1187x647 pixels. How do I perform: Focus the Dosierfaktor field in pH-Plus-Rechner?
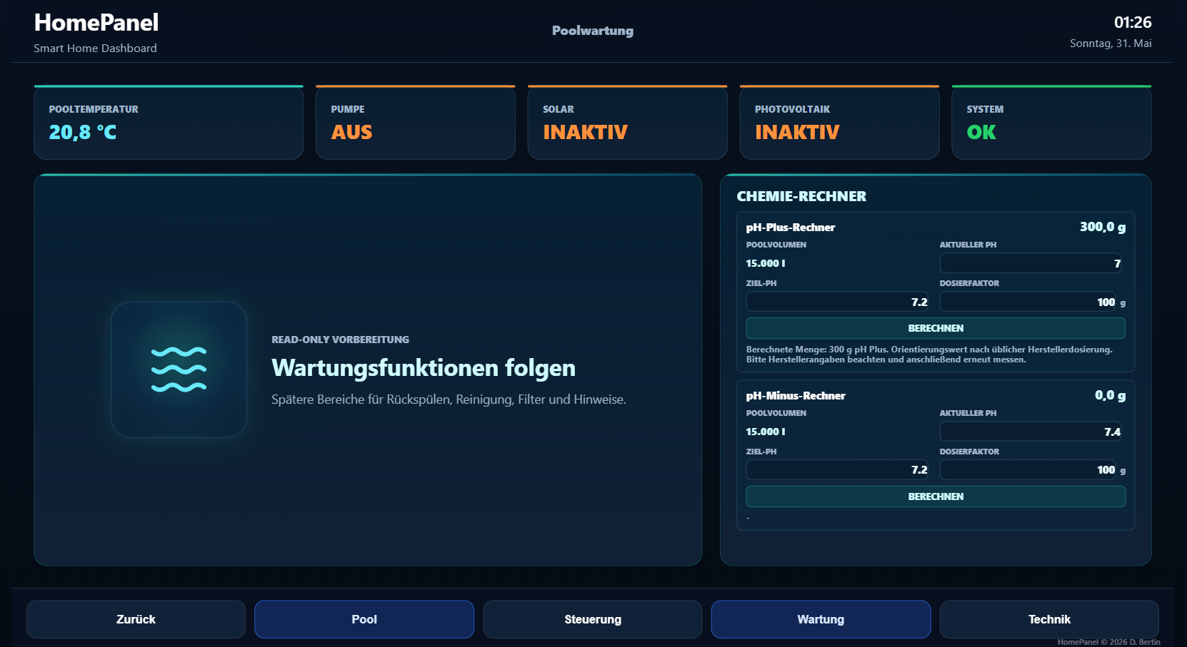click(x=1028, y=302)
